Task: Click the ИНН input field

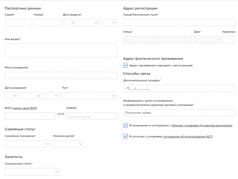Action: 30,116
